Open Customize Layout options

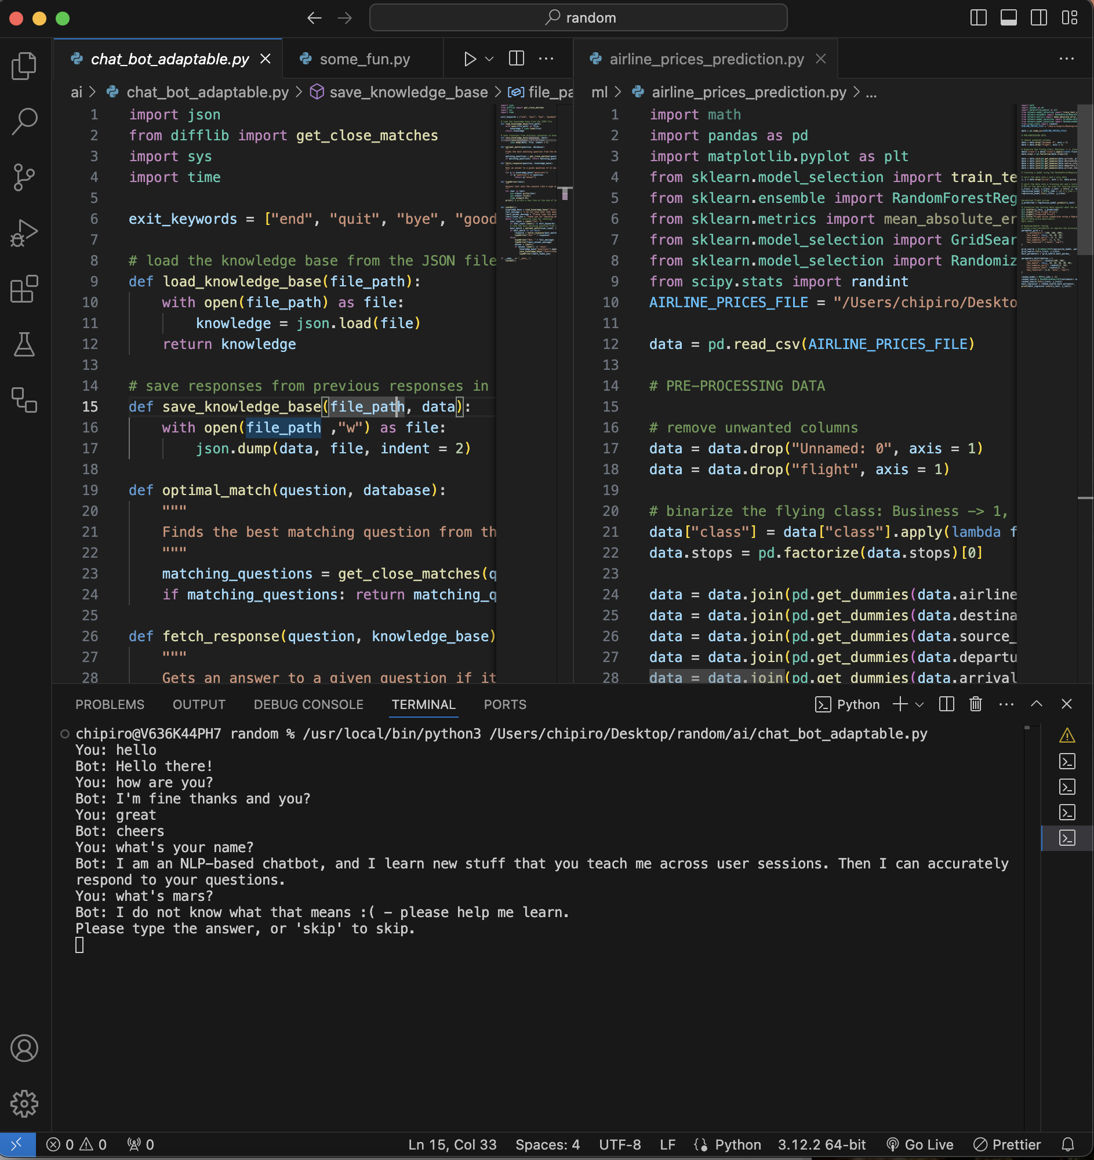click(1070, 17)
